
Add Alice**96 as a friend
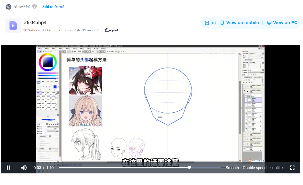click(53, 7)
